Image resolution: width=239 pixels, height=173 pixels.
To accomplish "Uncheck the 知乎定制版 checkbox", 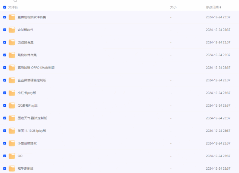I will (x=5, y=169).
